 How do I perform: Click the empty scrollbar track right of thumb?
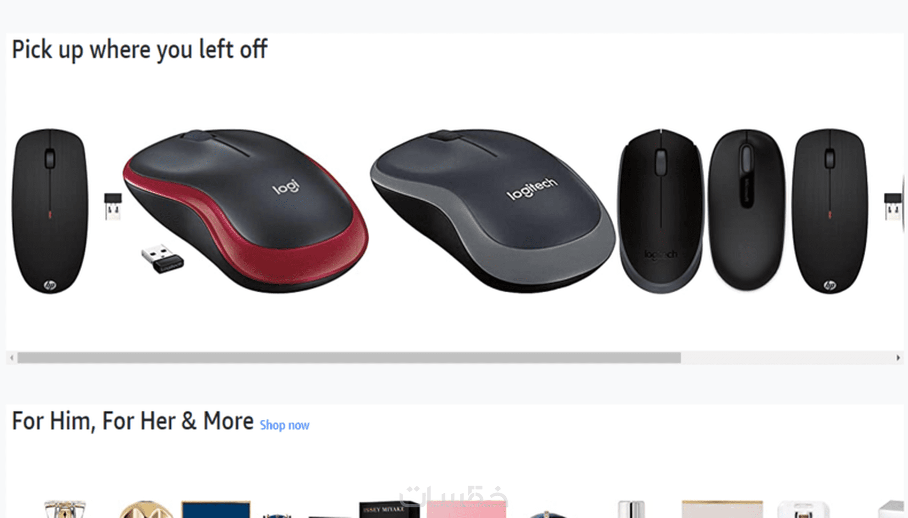coord(787,358)
